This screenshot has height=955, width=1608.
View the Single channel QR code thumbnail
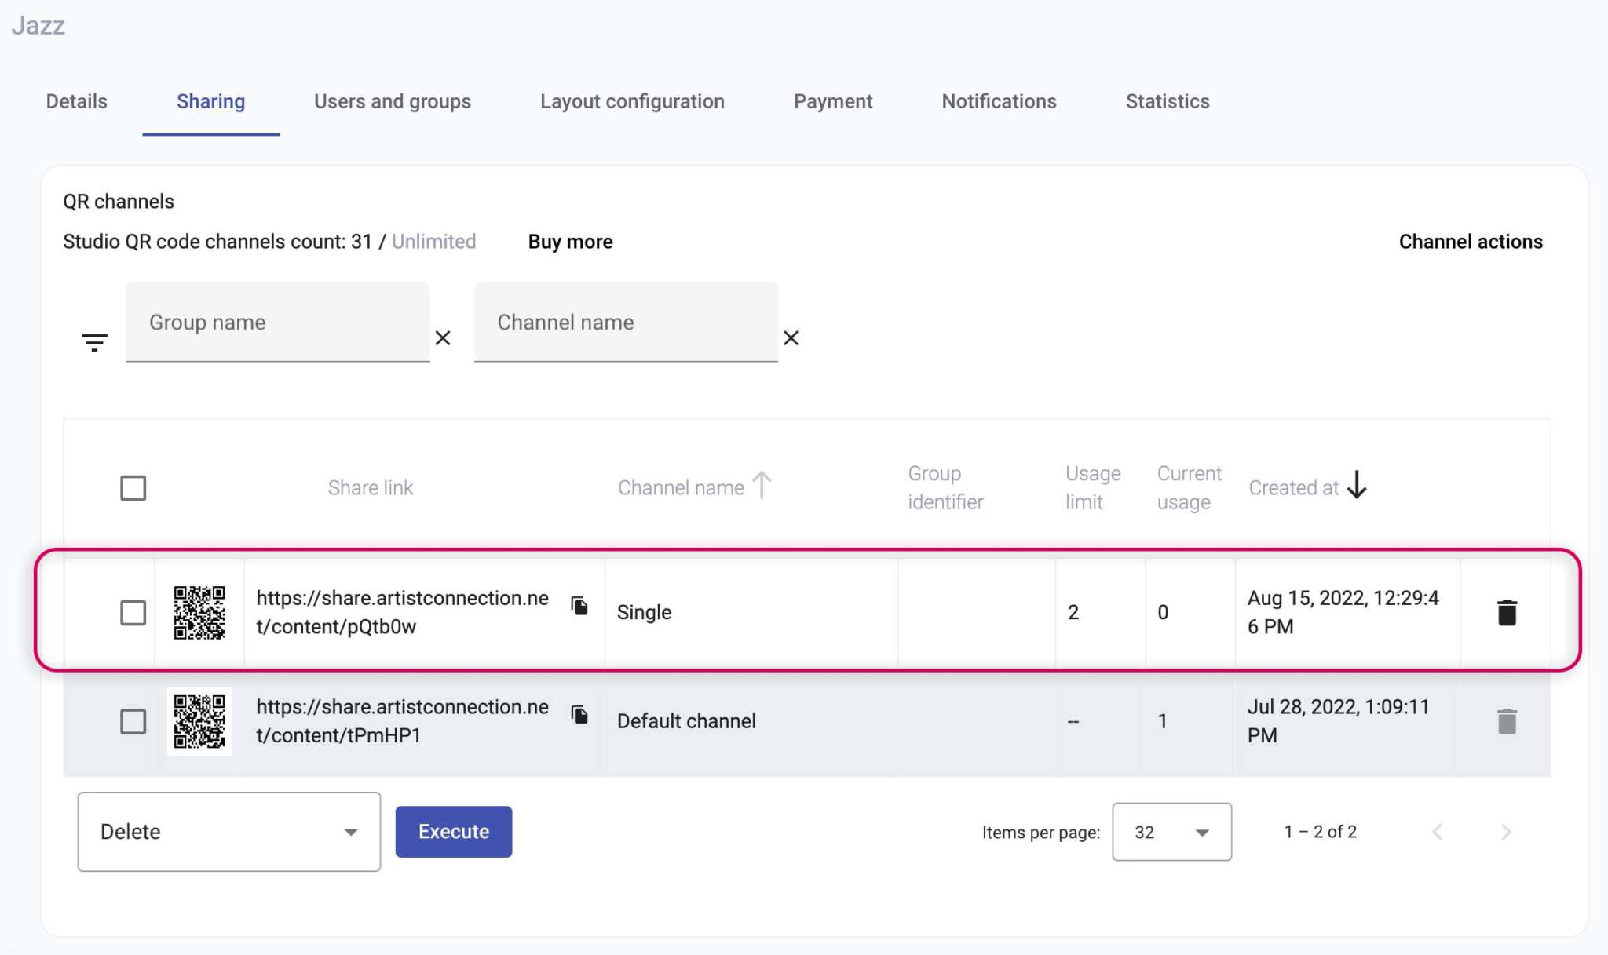pos(199,612)
